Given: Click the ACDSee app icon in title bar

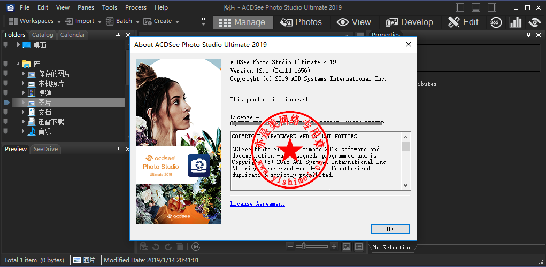Looking at the screenshot, I should pyautogui.click(x=11, y=7).
